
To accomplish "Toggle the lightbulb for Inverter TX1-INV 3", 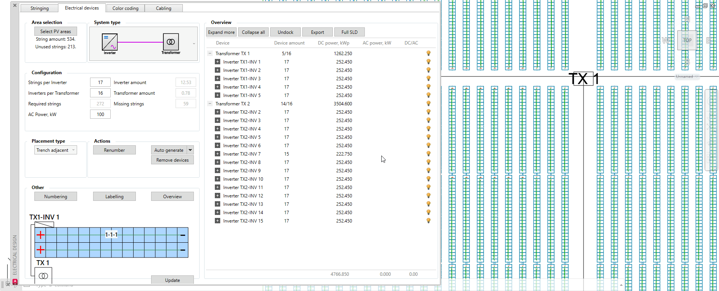I will [x=428, y=79].
